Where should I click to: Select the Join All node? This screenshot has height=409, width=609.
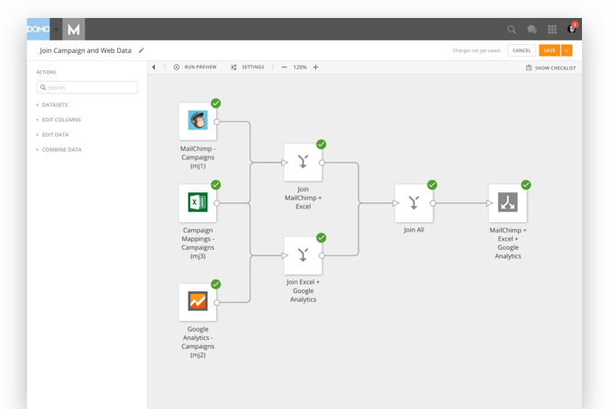tap(414, 203)
